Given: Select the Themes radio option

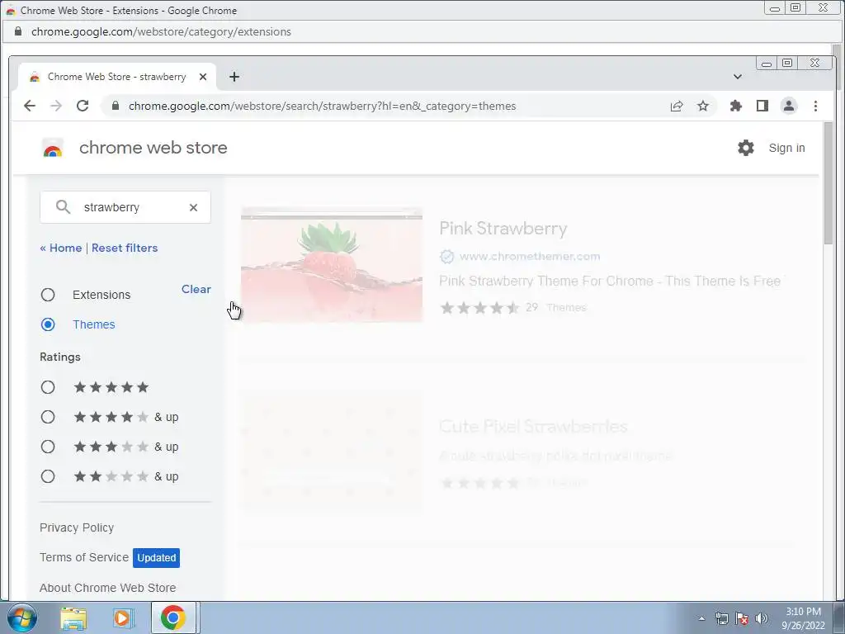Looking at the screenshot, I should click(48, 324).
